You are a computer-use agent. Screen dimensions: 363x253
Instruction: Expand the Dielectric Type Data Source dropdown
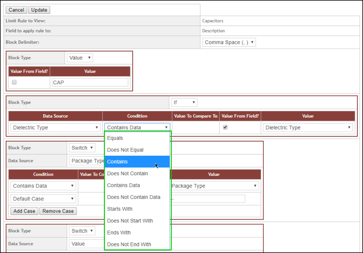point(55,128)
